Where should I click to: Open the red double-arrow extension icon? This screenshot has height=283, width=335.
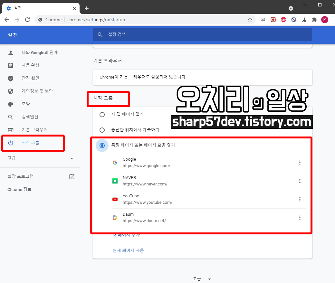coord(273,20)
